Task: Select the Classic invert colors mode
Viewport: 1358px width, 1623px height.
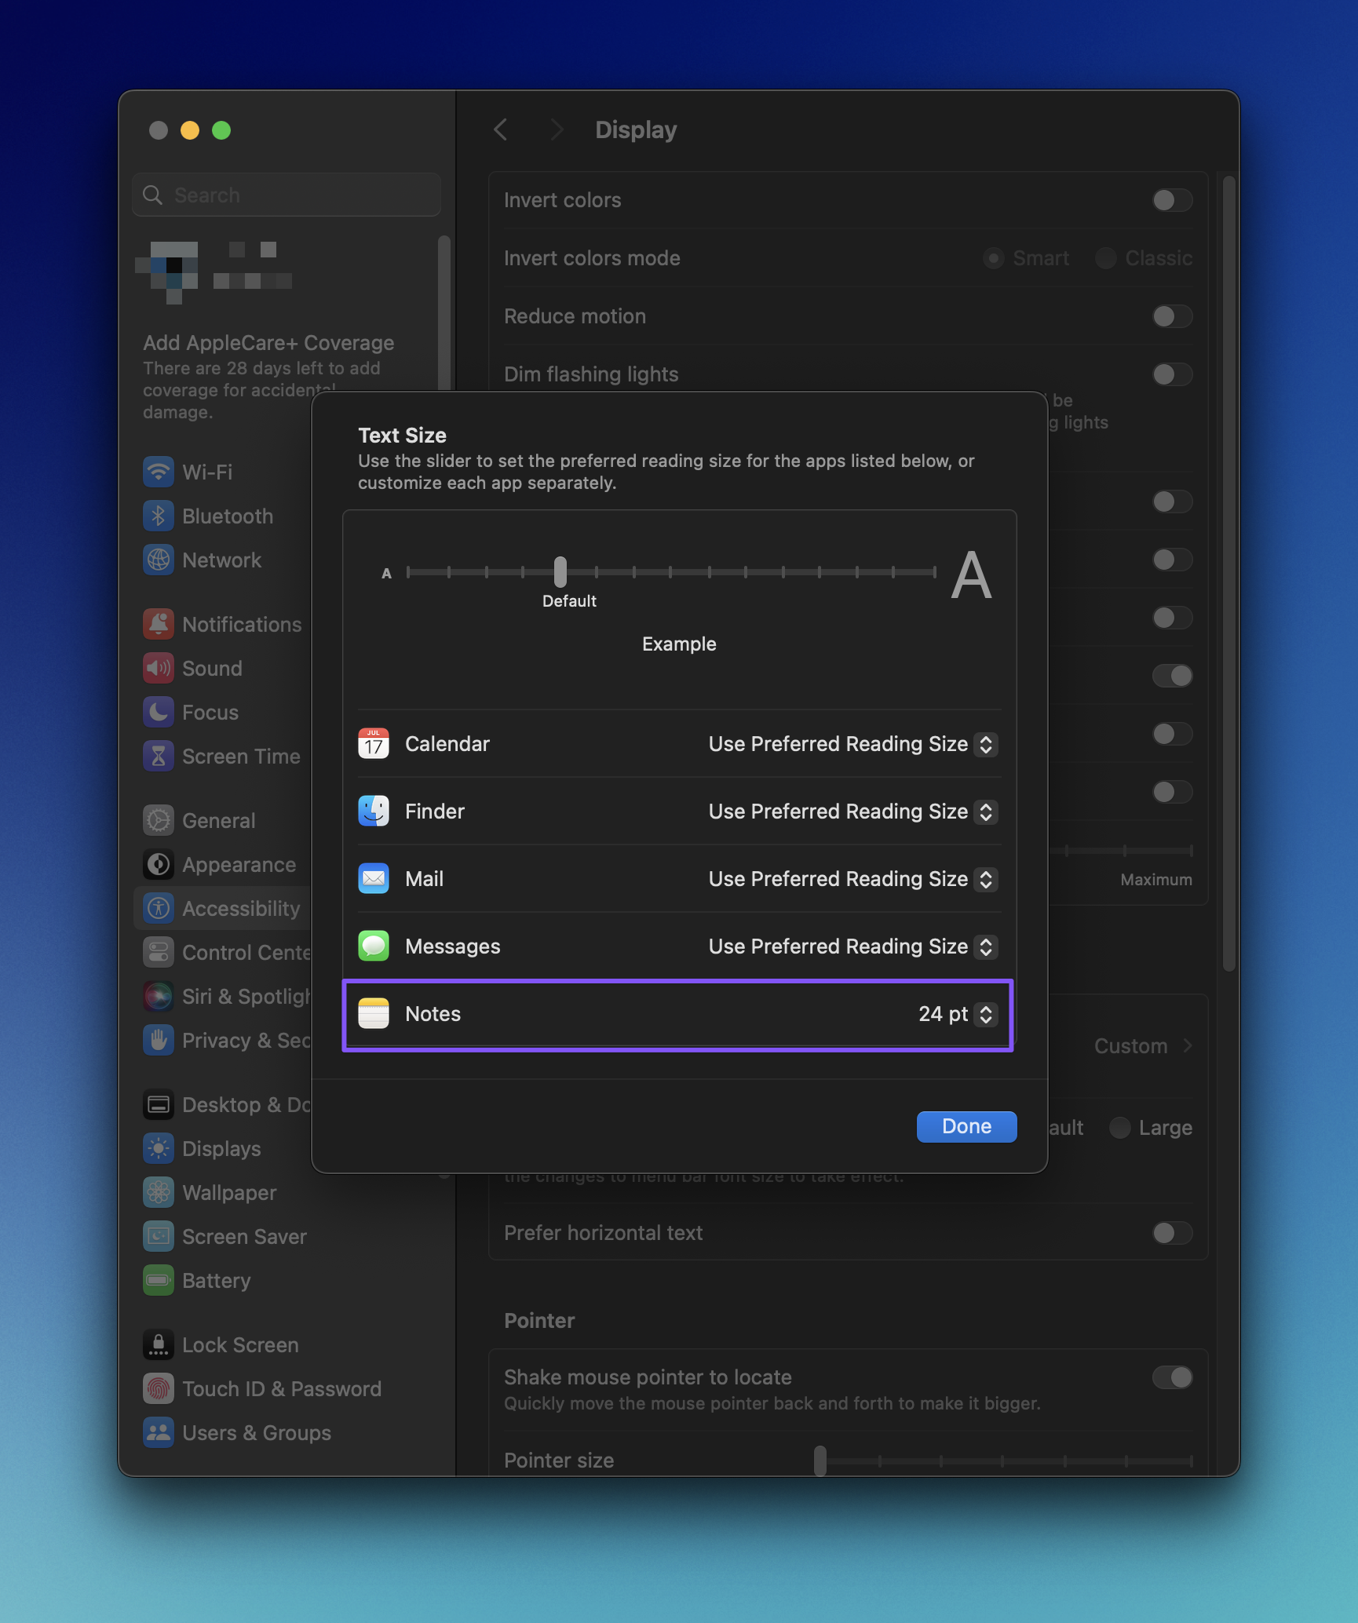Action: click(1105, 258)
